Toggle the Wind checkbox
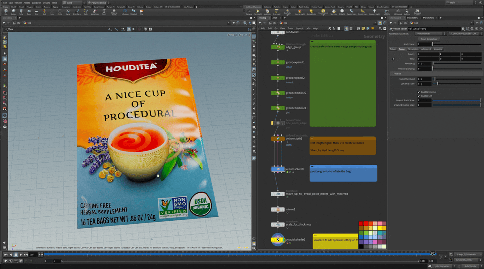484x269 pixels. pos(393,59)
